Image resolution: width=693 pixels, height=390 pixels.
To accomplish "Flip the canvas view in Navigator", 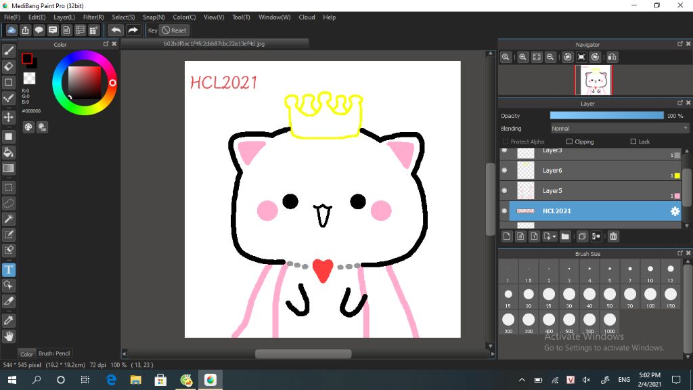I will (x=612, y=57).
